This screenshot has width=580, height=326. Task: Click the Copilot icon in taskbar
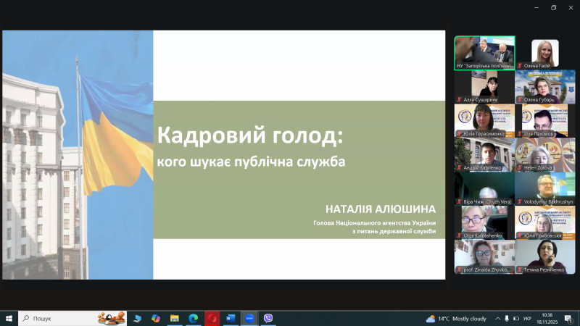tap(156, 318)
